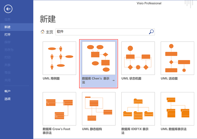Click the back arrow circle icon
This screenshot has width=197, height=139.
[x=8, y=9]
